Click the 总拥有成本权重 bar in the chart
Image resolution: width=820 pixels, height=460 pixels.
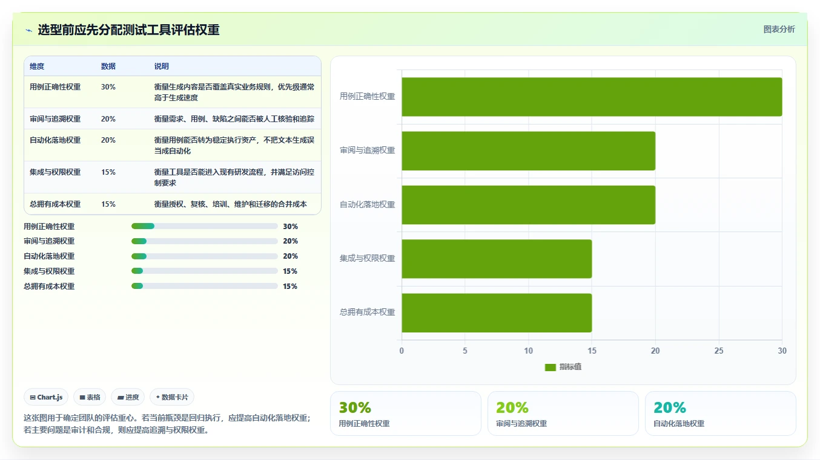tap(497, 313)
